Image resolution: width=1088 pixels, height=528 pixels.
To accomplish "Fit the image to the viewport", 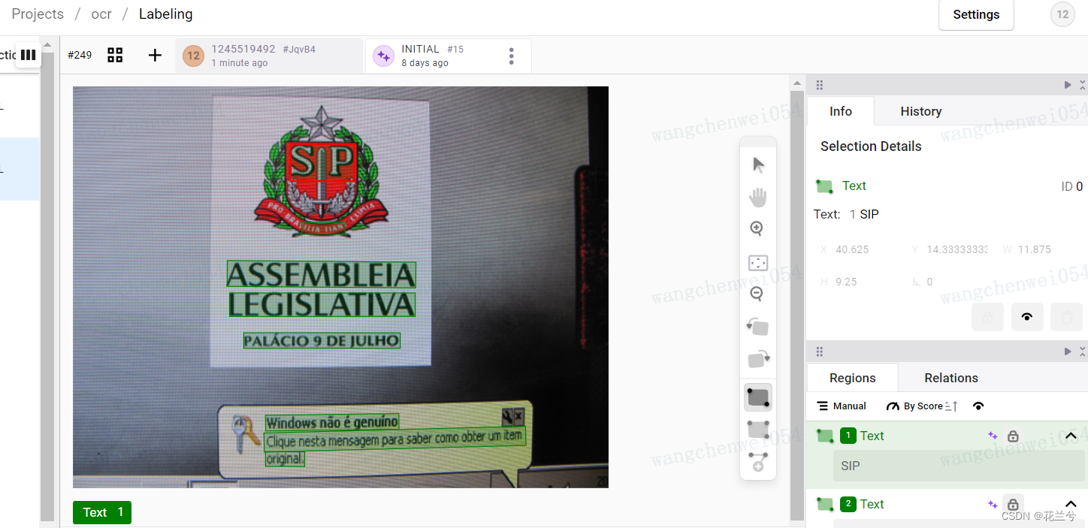I will pos(758,263).
